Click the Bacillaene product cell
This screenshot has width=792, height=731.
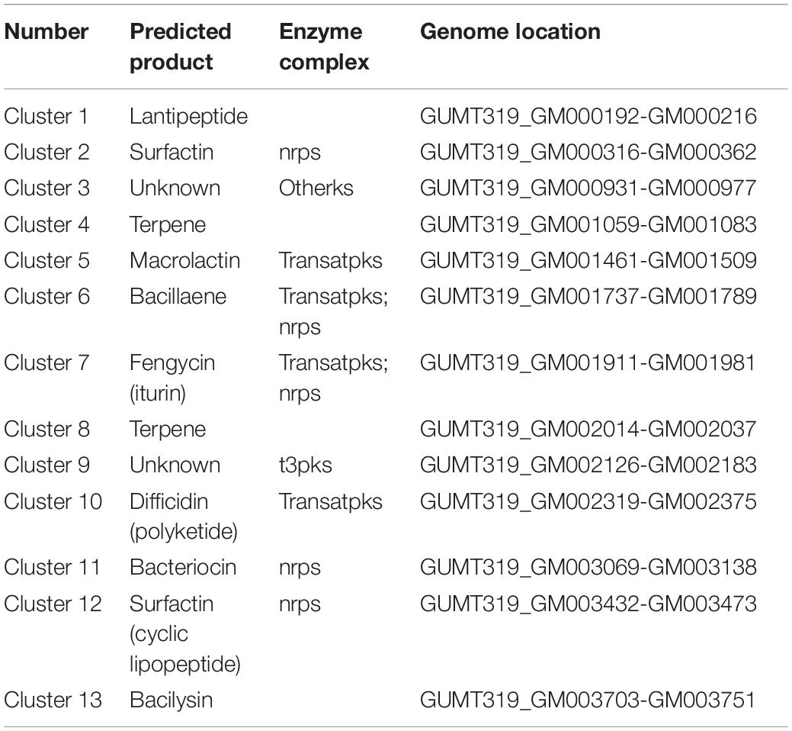[178, 296]
